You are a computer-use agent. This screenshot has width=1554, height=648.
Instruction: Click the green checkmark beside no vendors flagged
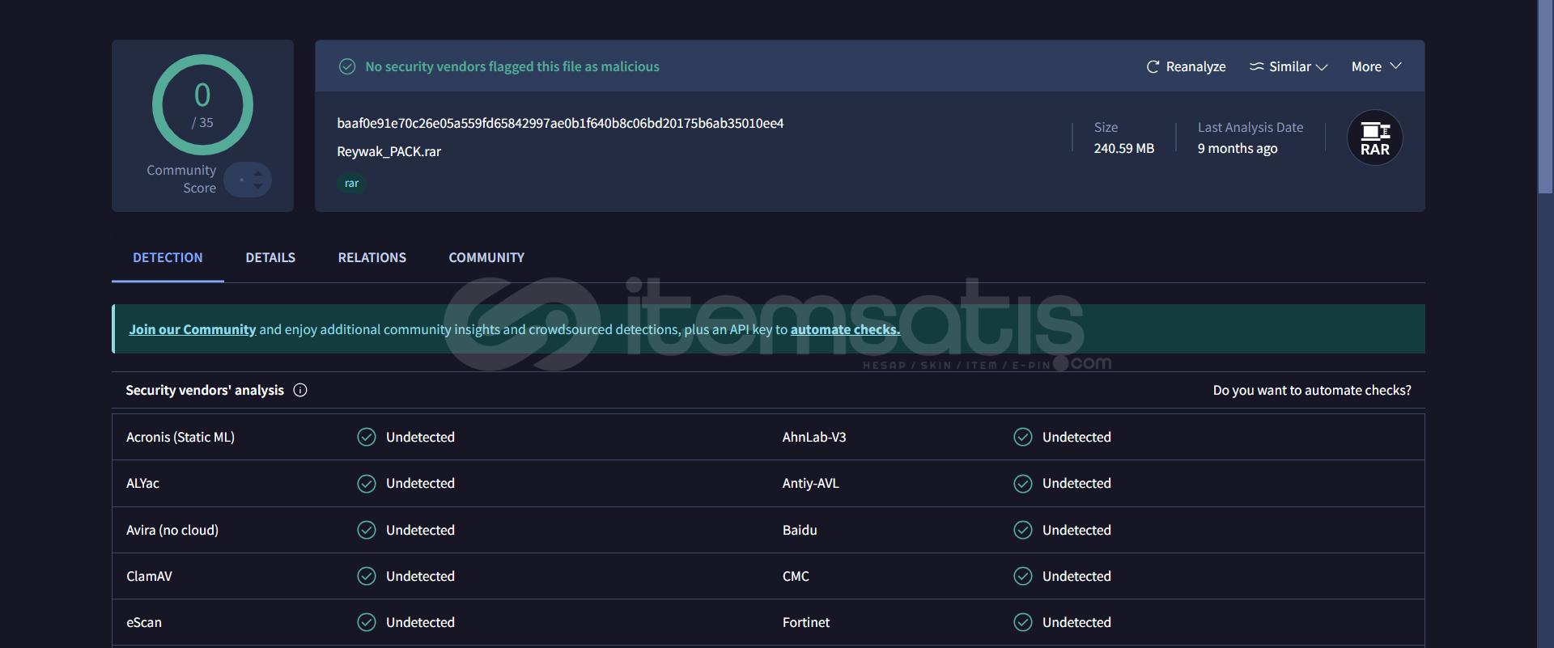347,66
